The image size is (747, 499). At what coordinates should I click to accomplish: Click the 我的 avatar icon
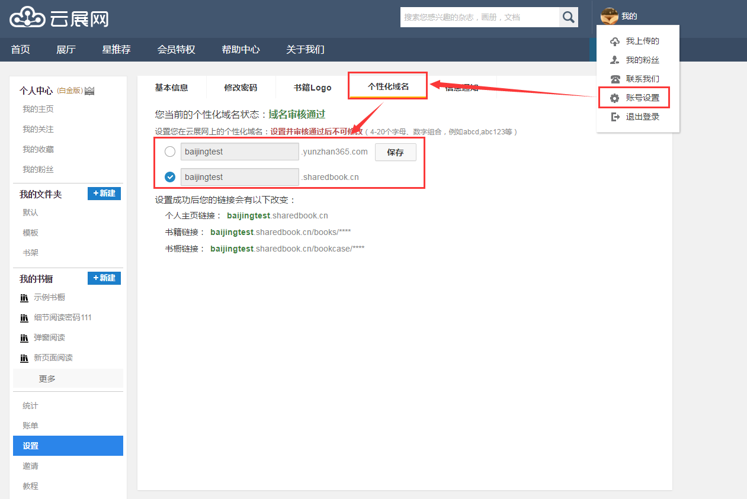[x=609, y=15]
